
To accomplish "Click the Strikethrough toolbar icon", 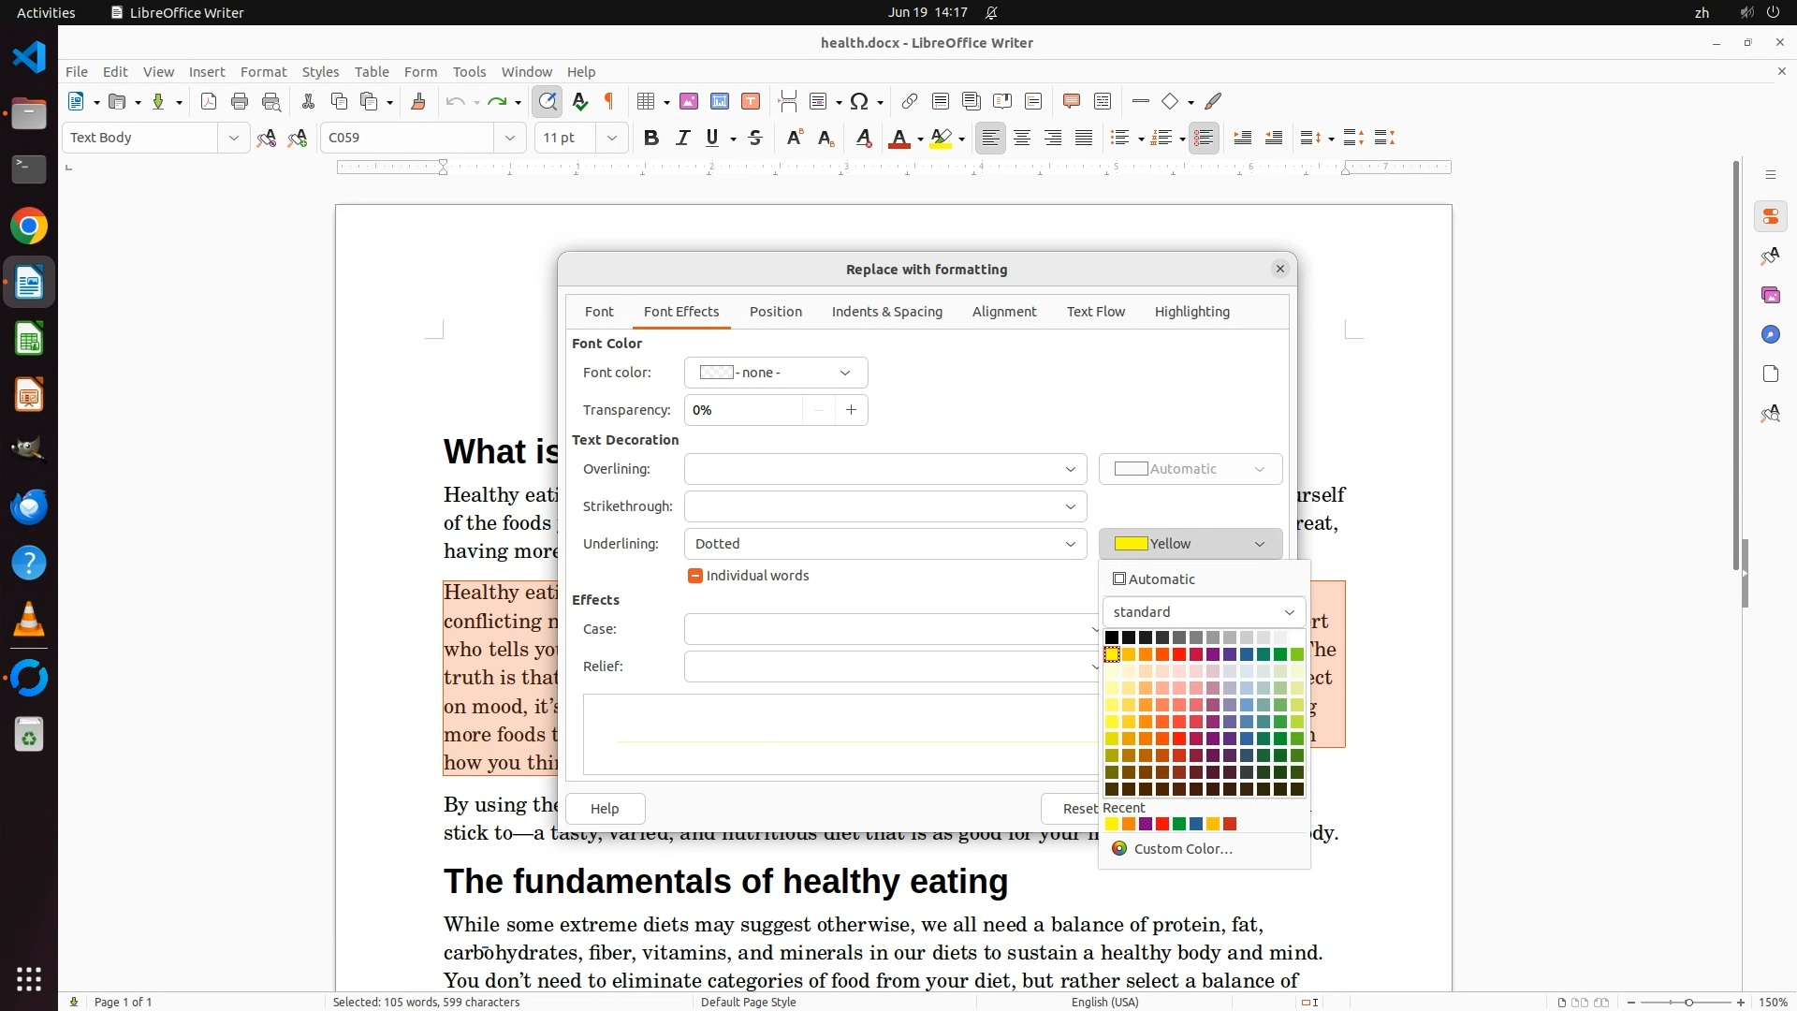I will point(755,138).
